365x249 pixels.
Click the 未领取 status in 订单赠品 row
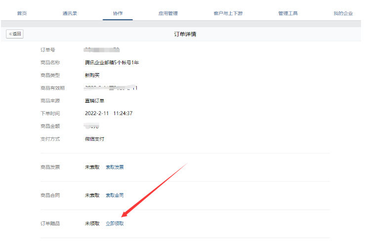tap(92, 223)
